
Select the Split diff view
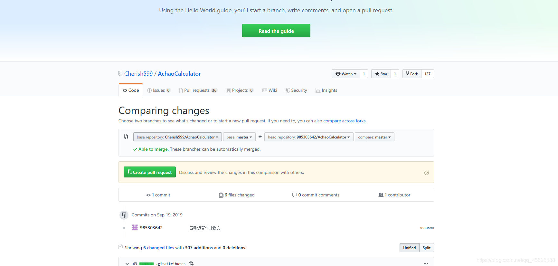point(427,248)
